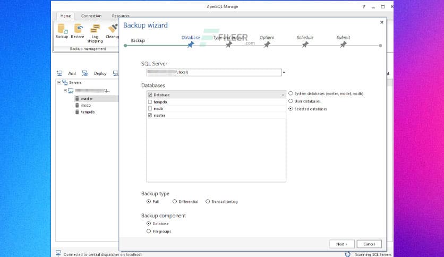Click the scanning SQL Servers spinner icon
This screenshot has height=257, width=444.
[x=348, y=254]
